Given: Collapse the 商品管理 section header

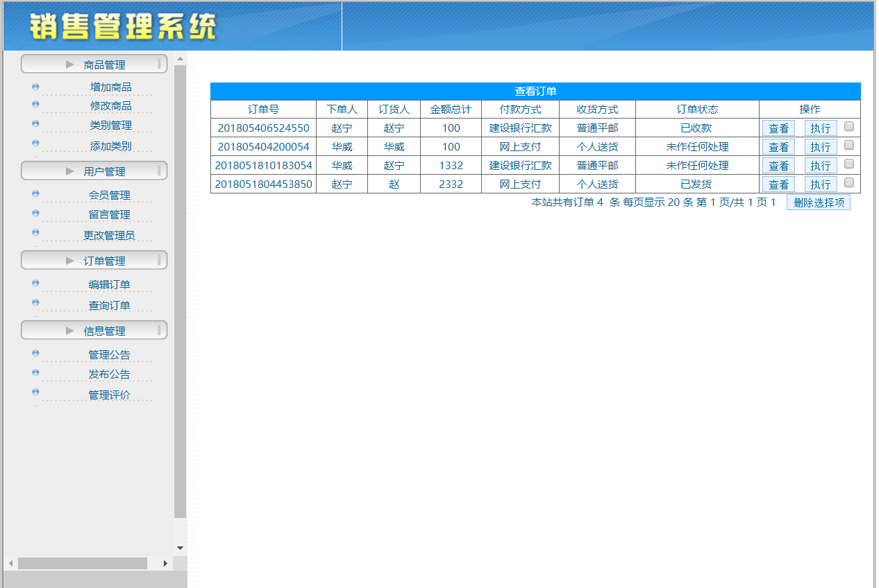Looking at the screenshot, I should click(x=94, y=64).
